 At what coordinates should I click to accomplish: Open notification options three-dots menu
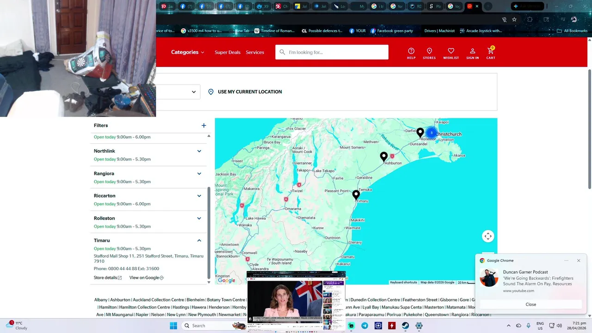pos(566,260)
